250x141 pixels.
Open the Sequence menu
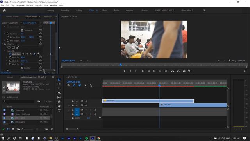tap(20, 5)
